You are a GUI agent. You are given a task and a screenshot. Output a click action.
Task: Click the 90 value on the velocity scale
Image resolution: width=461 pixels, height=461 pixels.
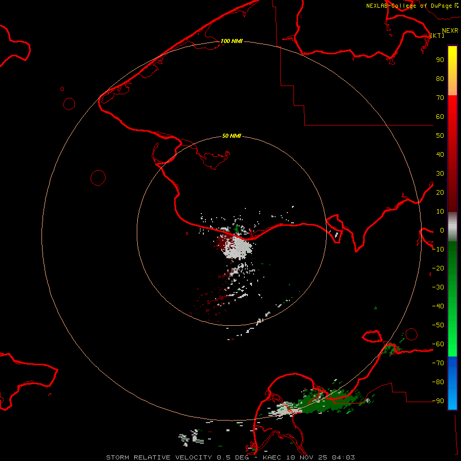[x=440, y=60]
